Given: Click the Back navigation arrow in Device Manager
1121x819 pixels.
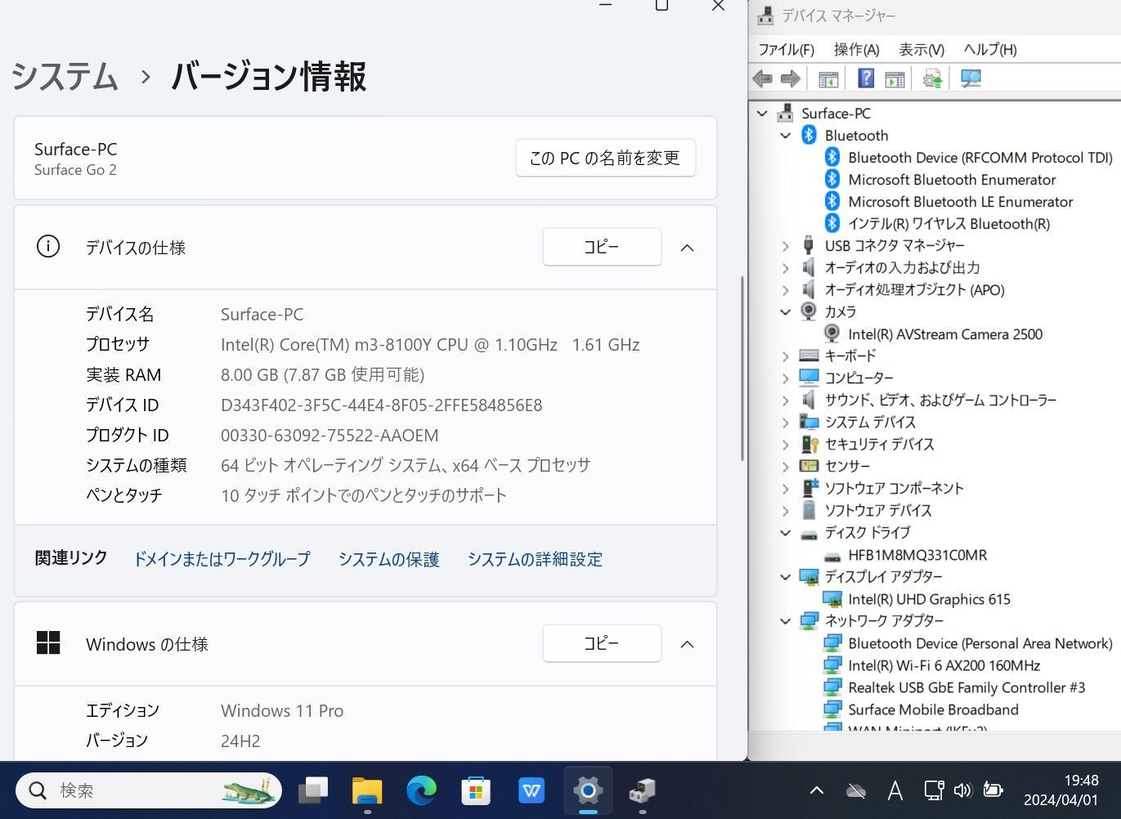Looking at the screenshot, I should point(762,78).
